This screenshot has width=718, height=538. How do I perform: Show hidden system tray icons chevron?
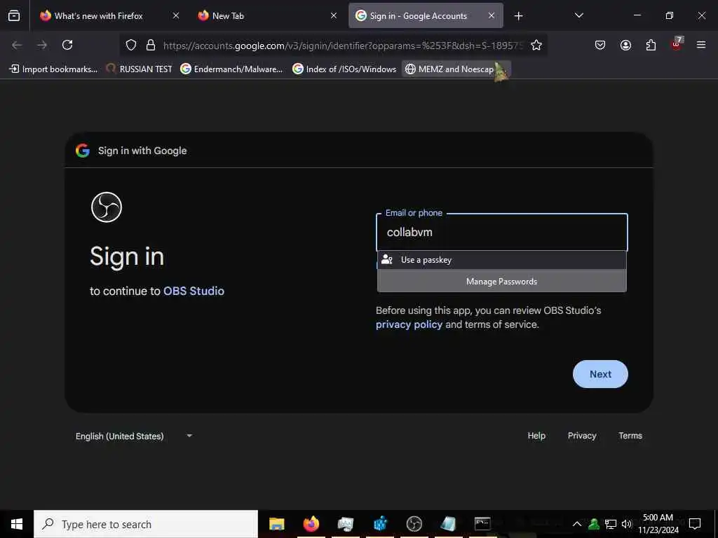(577, 524)
